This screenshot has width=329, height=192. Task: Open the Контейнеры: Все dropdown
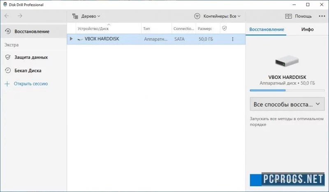click(222, 16)
